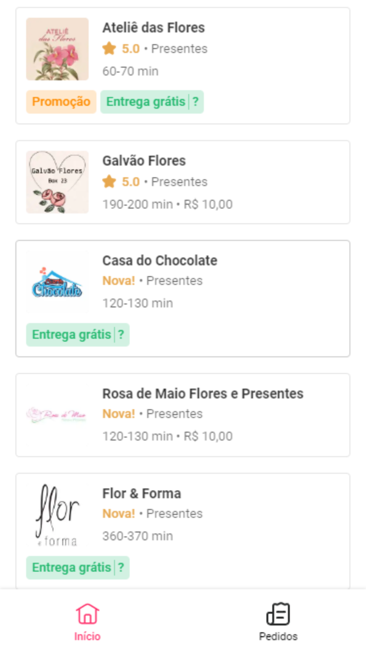Open the free delivery info for Casa do Chocolate
The width and height of the screenshot is (366, 652).
tap(122, 334)
